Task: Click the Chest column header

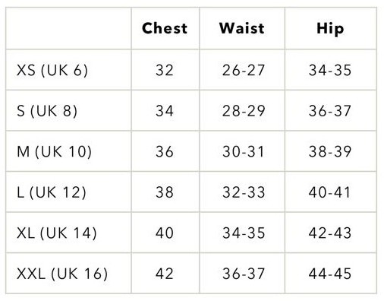Action: (x=165, y=28)
